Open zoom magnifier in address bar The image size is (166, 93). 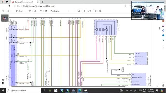coord(126,6)
